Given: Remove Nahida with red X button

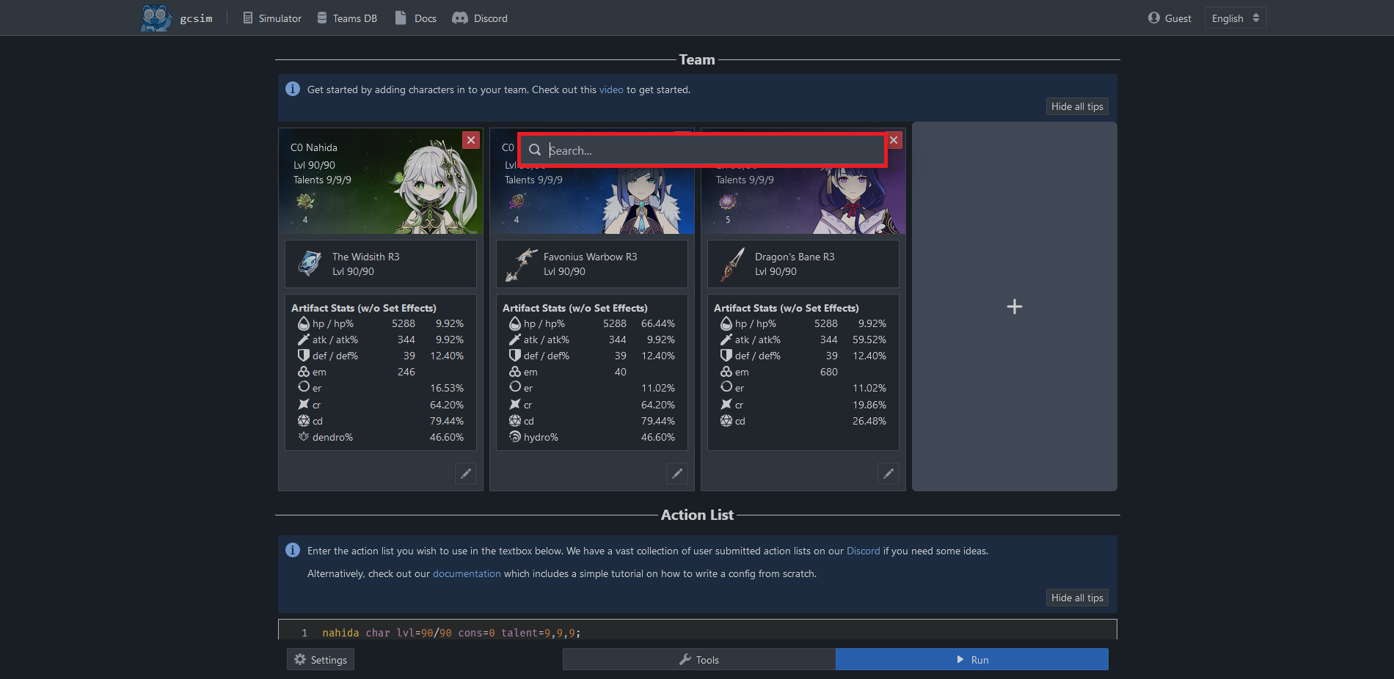Looking at the screenshot, I should point(471,140).
